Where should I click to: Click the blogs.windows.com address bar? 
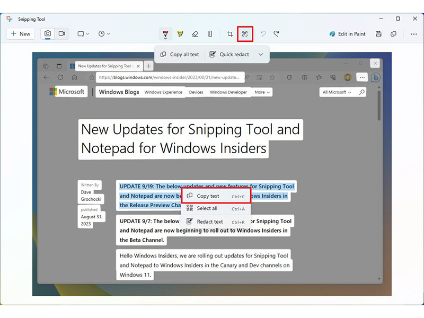coord(170,77)
